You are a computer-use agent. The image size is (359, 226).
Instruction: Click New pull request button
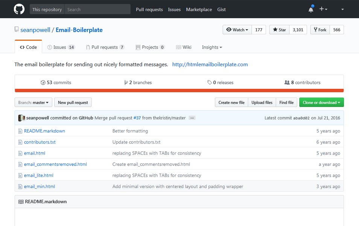click(73, 102)
